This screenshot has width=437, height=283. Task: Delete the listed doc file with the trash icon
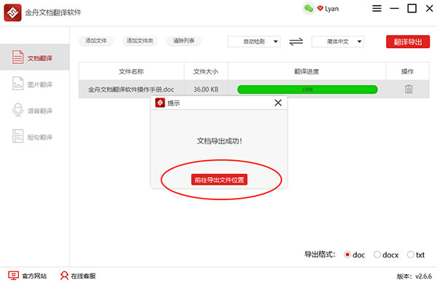(x=409, y=89)
